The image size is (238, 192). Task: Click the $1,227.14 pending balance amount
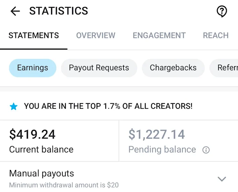[x=156, y=134]
